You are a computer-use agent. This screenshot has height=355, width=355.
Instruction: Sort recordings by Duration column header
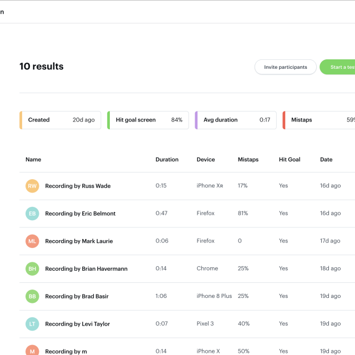(167, 160)
